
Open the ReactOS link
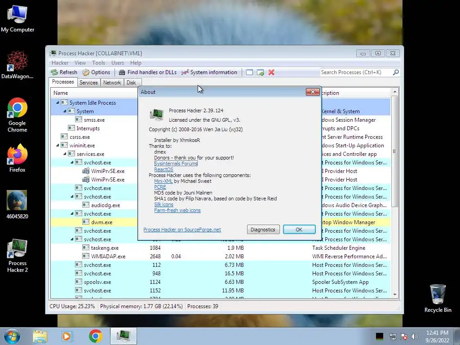pyautogui.click(x=164, y=169)
